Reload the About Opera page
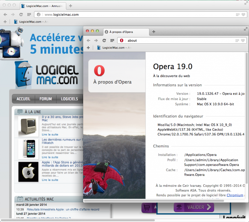This screenshot has height=222, width=249. (104, 41)
